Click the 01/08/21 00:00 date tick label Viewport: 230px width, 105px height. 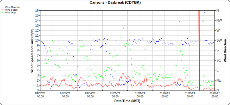coord(190,95)
